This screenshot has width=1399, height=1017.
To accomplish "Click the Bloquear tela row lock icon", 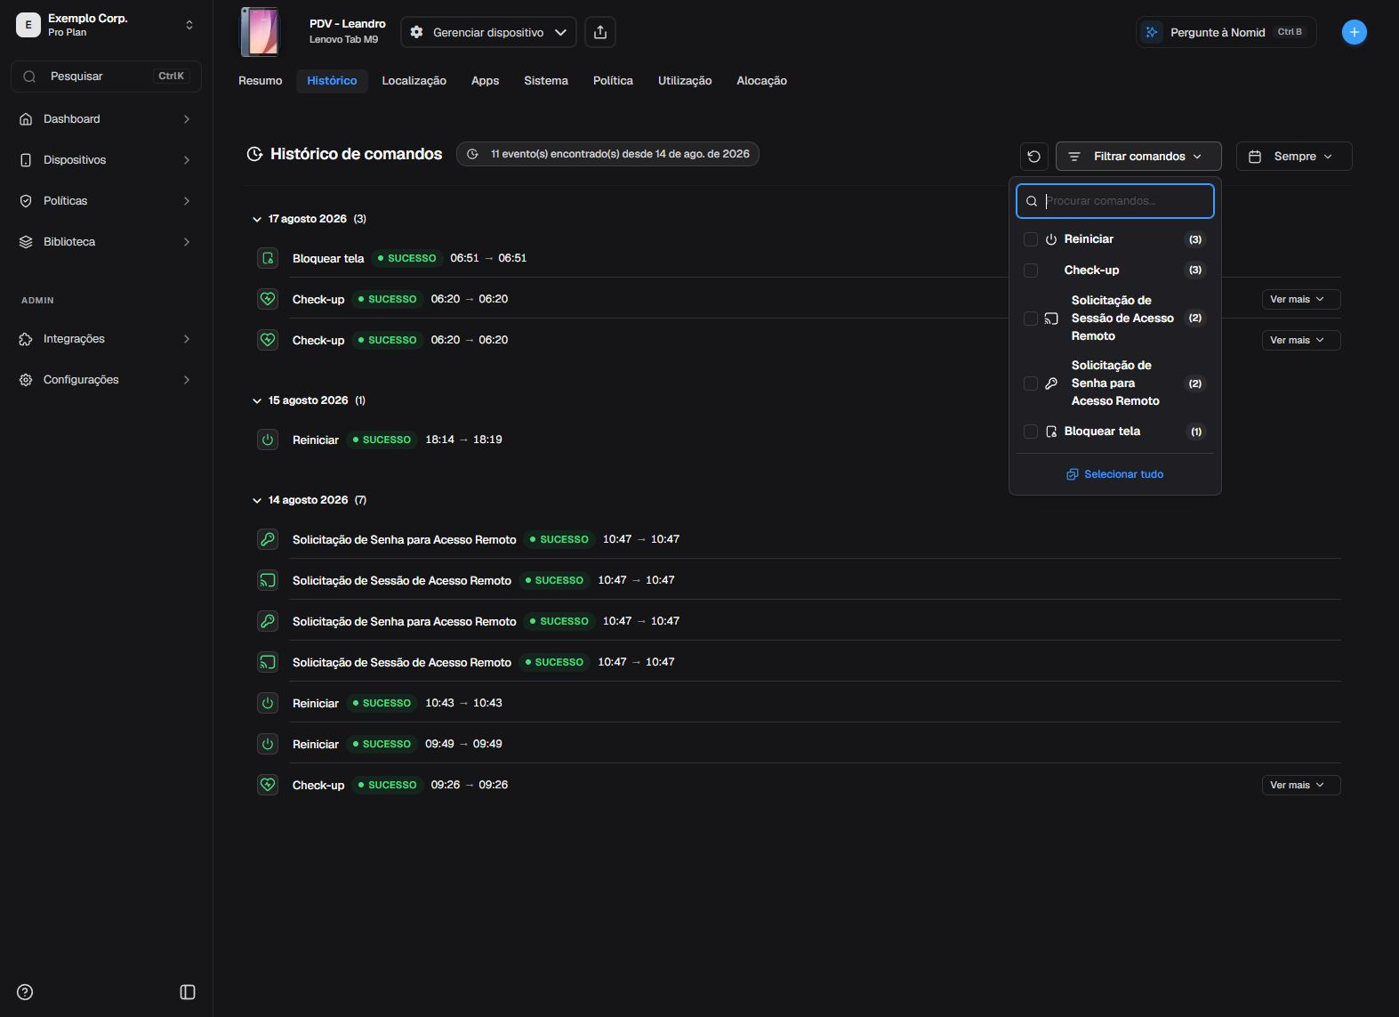I will coord(268,258).
